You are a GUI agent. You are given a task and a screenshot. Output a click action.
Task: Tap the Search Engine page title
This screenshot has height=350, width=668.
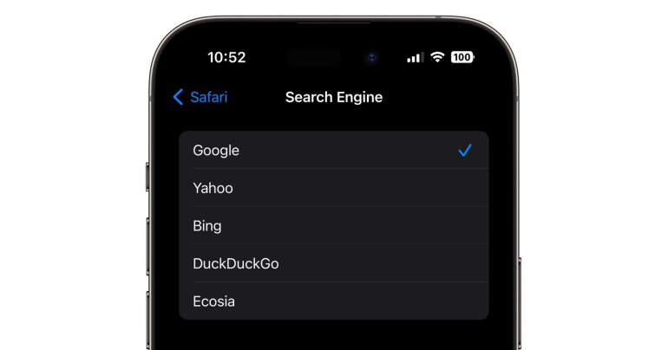pos(334,97)
